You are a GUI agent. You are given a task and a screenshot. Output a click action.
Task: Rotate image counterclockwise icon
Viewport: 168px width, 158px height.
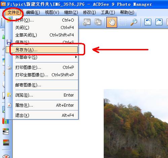tap(147, 22)
